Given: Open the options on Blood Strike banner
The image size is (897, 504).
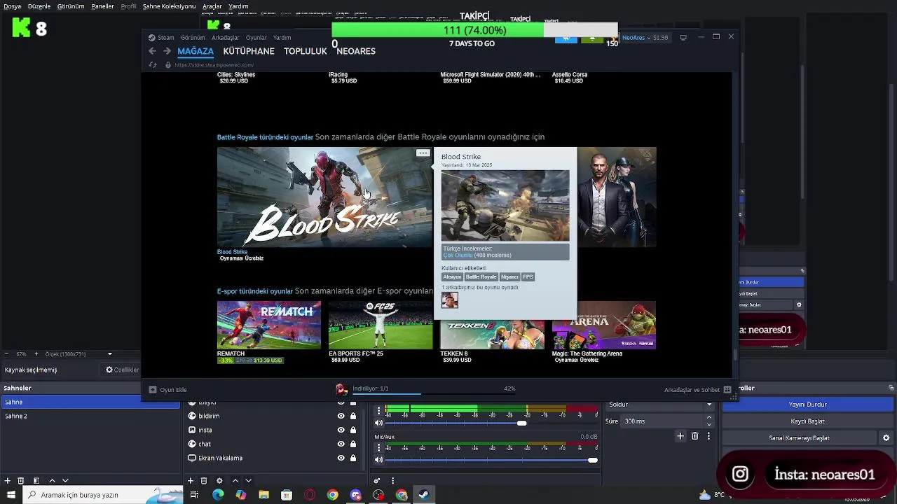Looking at the screenshot, I should coord(423,153).
